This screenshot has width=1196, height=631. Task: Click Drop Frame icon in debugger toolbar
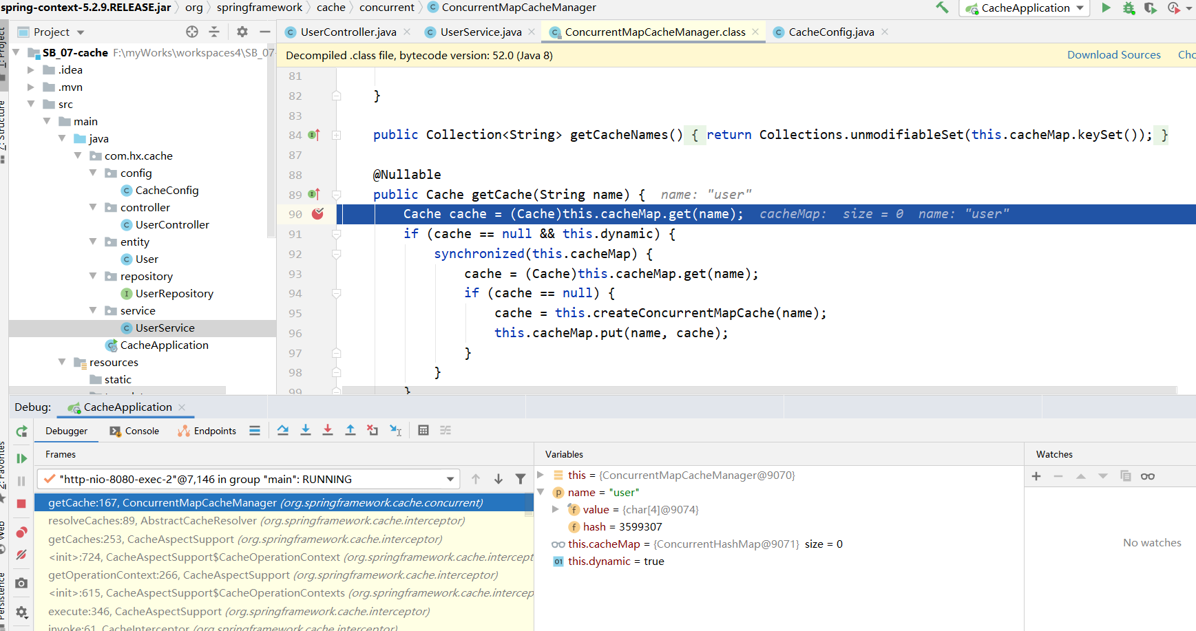point(373,430)
